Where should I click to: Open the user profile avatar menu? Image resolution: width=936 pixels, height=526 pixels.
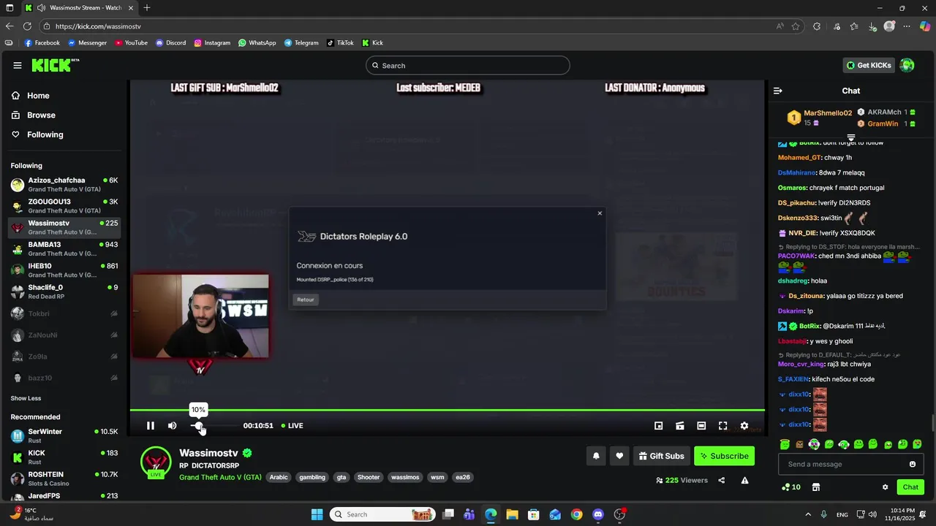907,65
